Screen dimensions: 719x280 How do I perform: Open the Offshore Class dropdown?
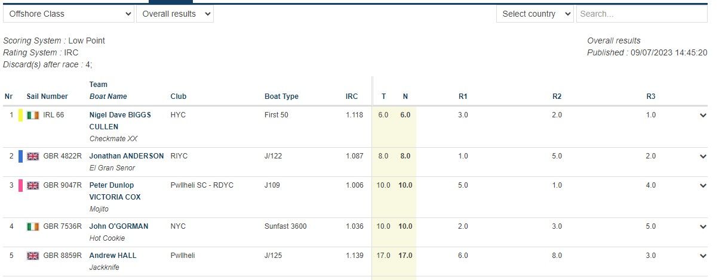tap(69, 14)
